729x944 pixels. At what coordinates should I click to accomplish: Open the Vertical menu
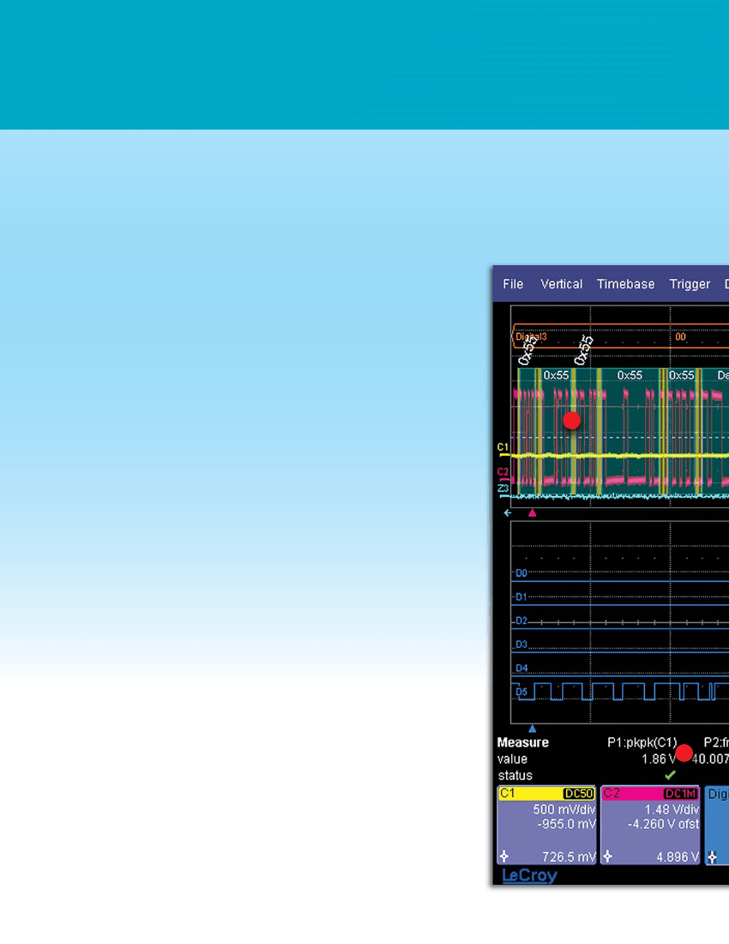click(561, 284)
